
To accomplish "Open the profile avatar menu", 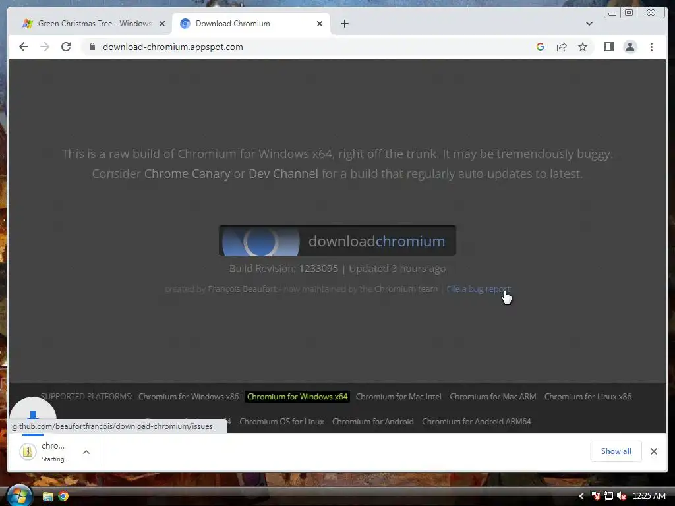I will [x=630, y=47].
